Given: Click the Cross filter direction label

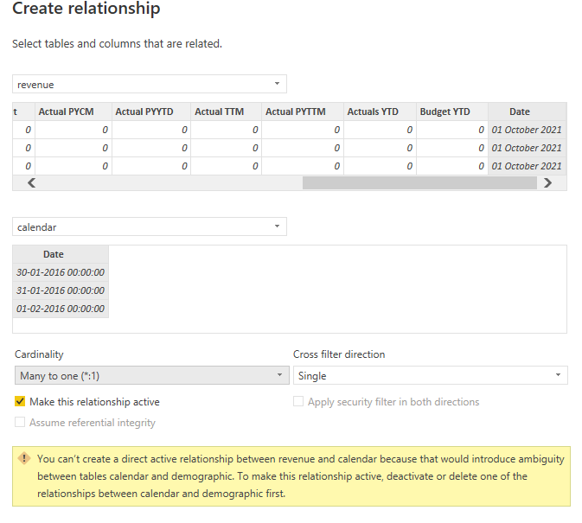Looking at the screenshot, I should coord(339,354).
